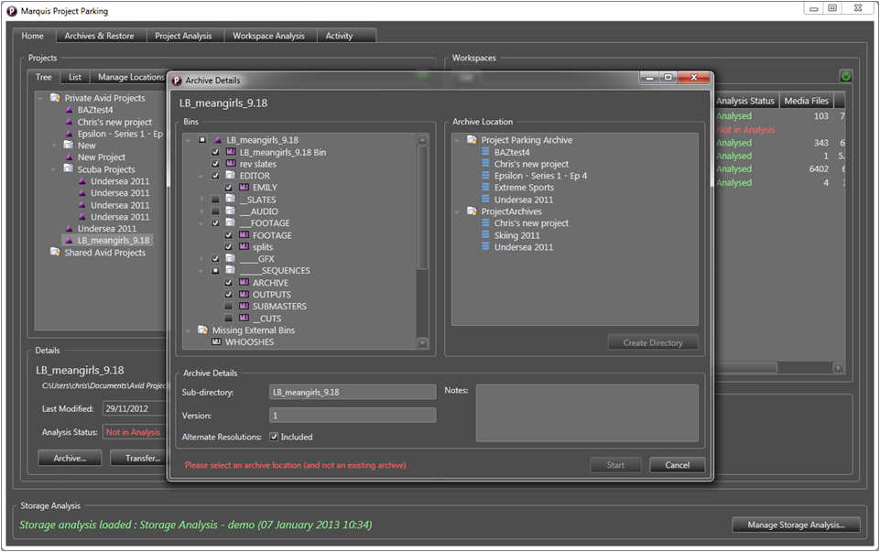Expand the __SLATES folder

pyautogui.click(x=201, y=200)
